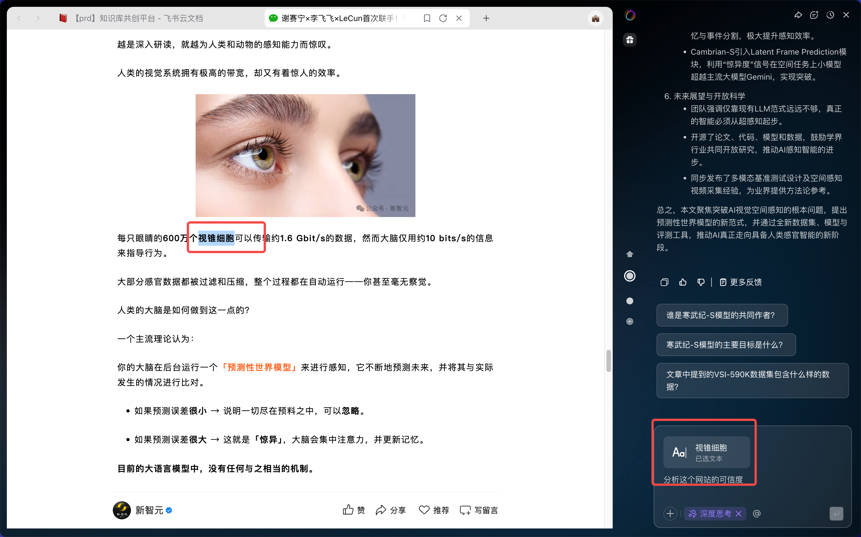
Task: Bookmark the current WeChat article tab
Action: pos(427,18)
